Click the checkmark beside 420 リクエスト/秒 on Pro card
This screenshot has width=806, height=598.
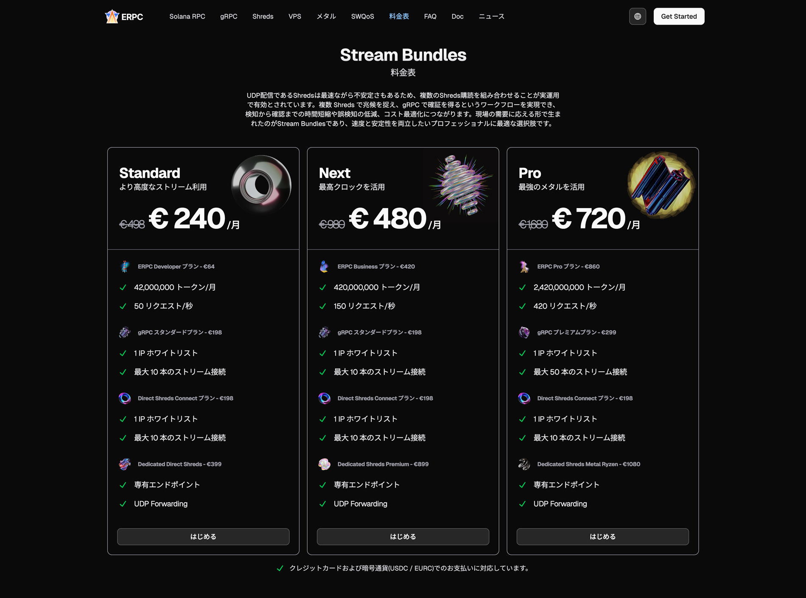pyautogui.click(x=523, y=306)
